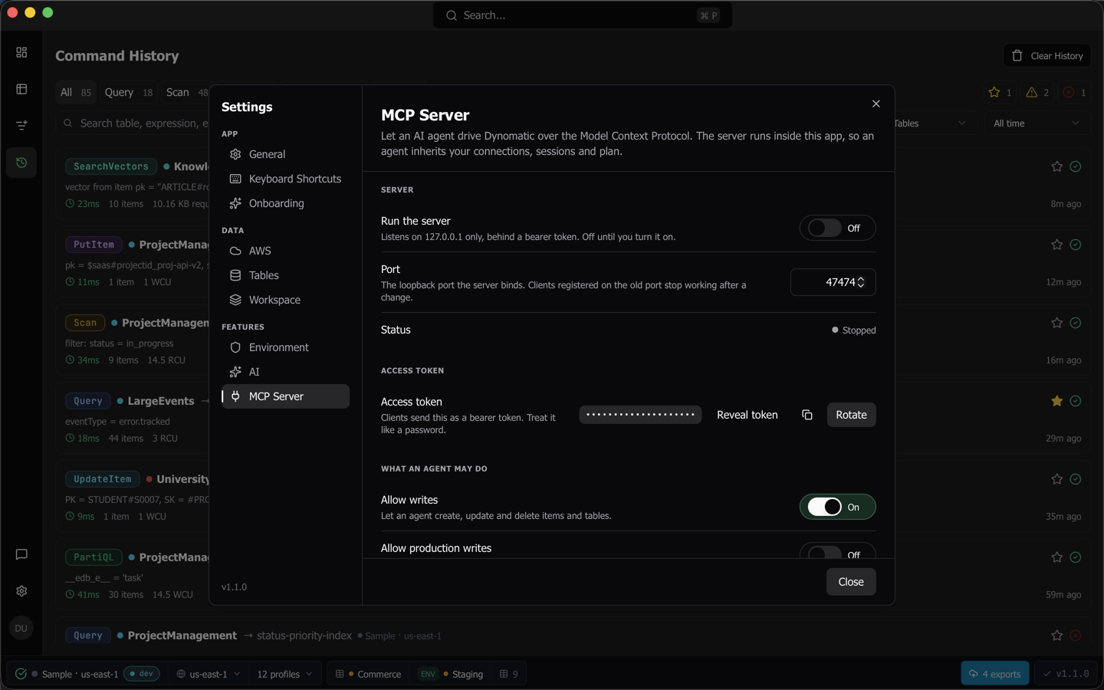The height and width of the screenshot is (690, 1104).
Task: Switch to the Query history tab
Action: [x=129, y=93]
